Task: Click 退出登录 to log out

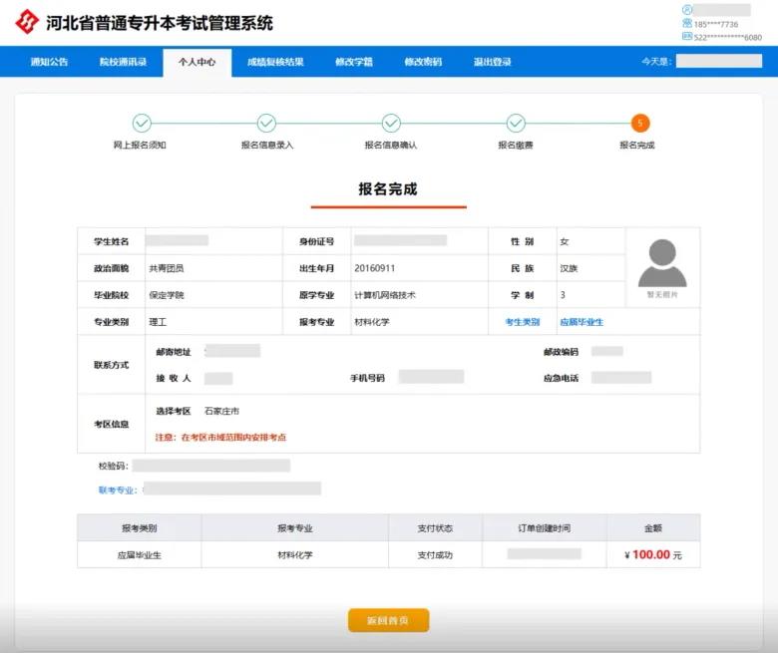Action: point(492,62)
